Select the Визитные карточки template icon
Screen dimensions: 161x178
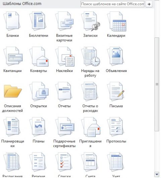click(64, 21)
